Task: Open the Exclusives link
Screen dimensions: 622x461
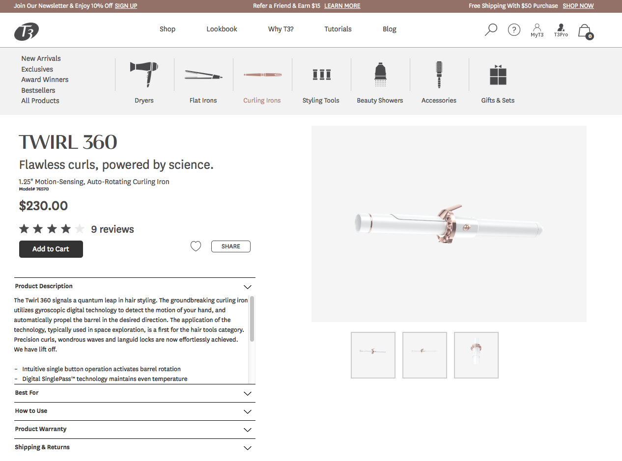Action: pyautogui.click(x=37, y=69)
